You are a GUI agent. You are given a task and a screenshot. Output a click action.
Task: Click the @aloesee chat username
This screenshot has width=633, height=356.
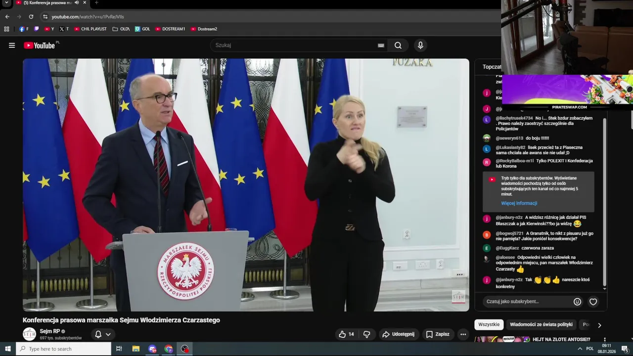pyautogui.click(x=505, y=258)
